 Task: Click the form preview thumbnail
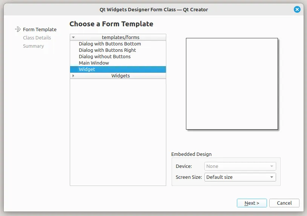coord(232,84)
